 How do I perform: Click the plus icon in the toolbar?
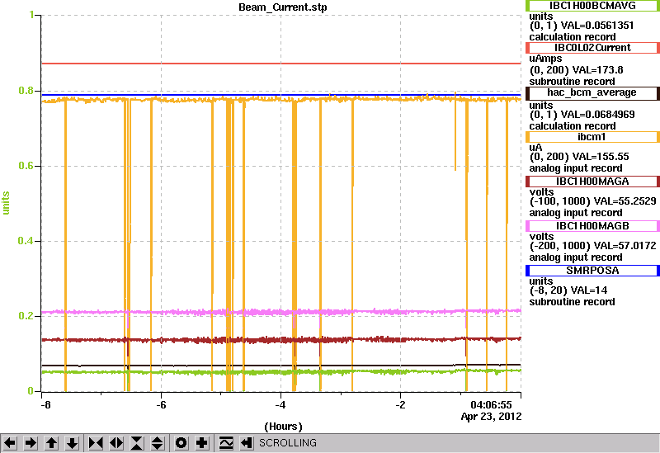coord(202,443)
